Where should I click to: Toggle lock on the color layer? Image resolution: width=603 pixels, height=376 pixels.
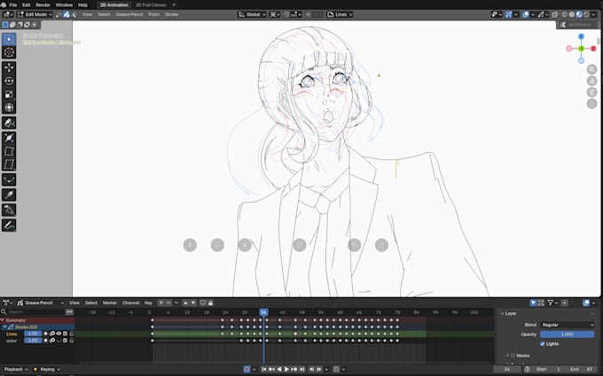click(72, 341)
